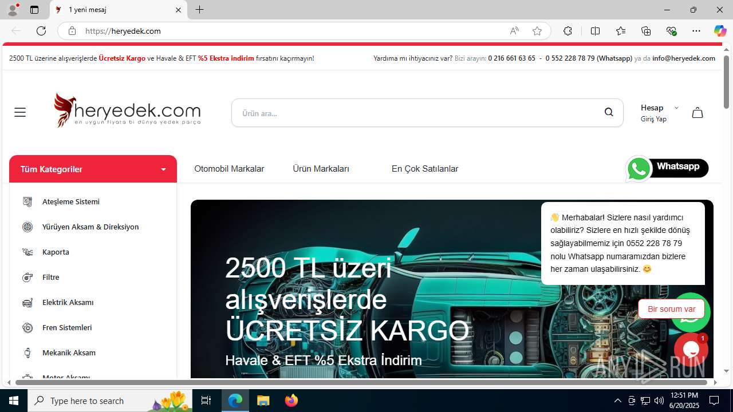Open Browser essentials heart icon
This screenshot has width=733, height=412.
pyautogui.click(x=672, y=31)
